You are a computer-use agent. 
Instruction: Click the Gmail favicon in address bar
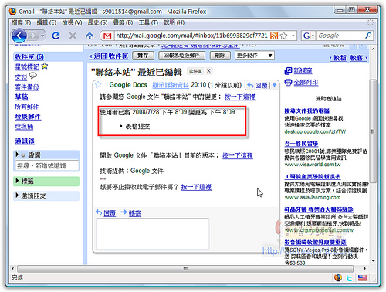107,36
